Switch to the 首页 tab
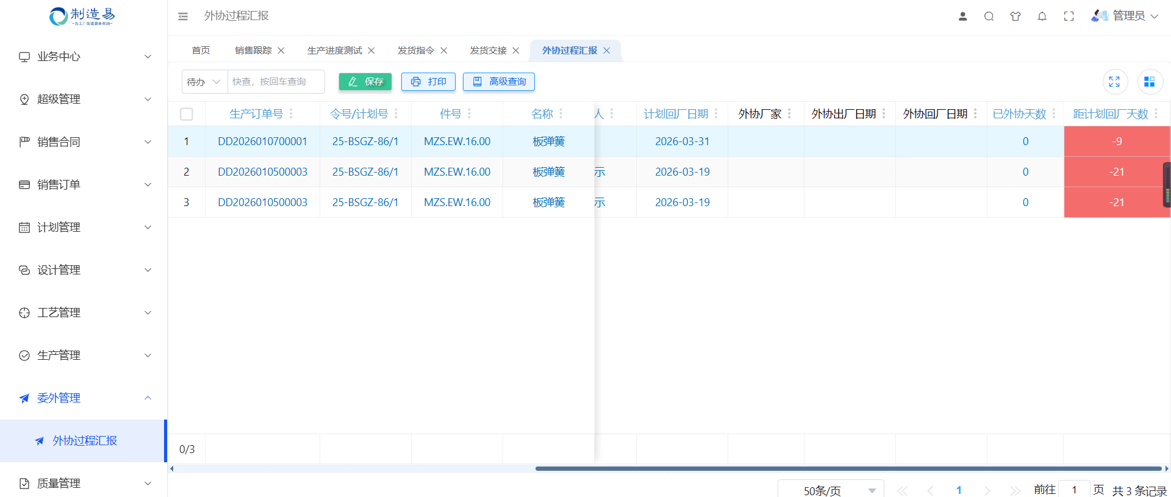This screenshot has height=497, width=1171. [x=201, y=51]
